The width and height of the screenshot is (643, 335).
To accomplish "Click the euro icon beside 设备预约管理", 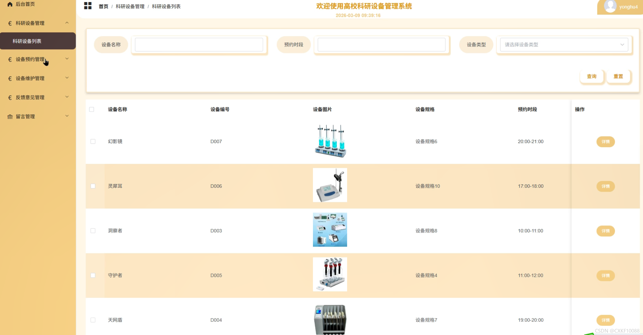I will [10, 60].
